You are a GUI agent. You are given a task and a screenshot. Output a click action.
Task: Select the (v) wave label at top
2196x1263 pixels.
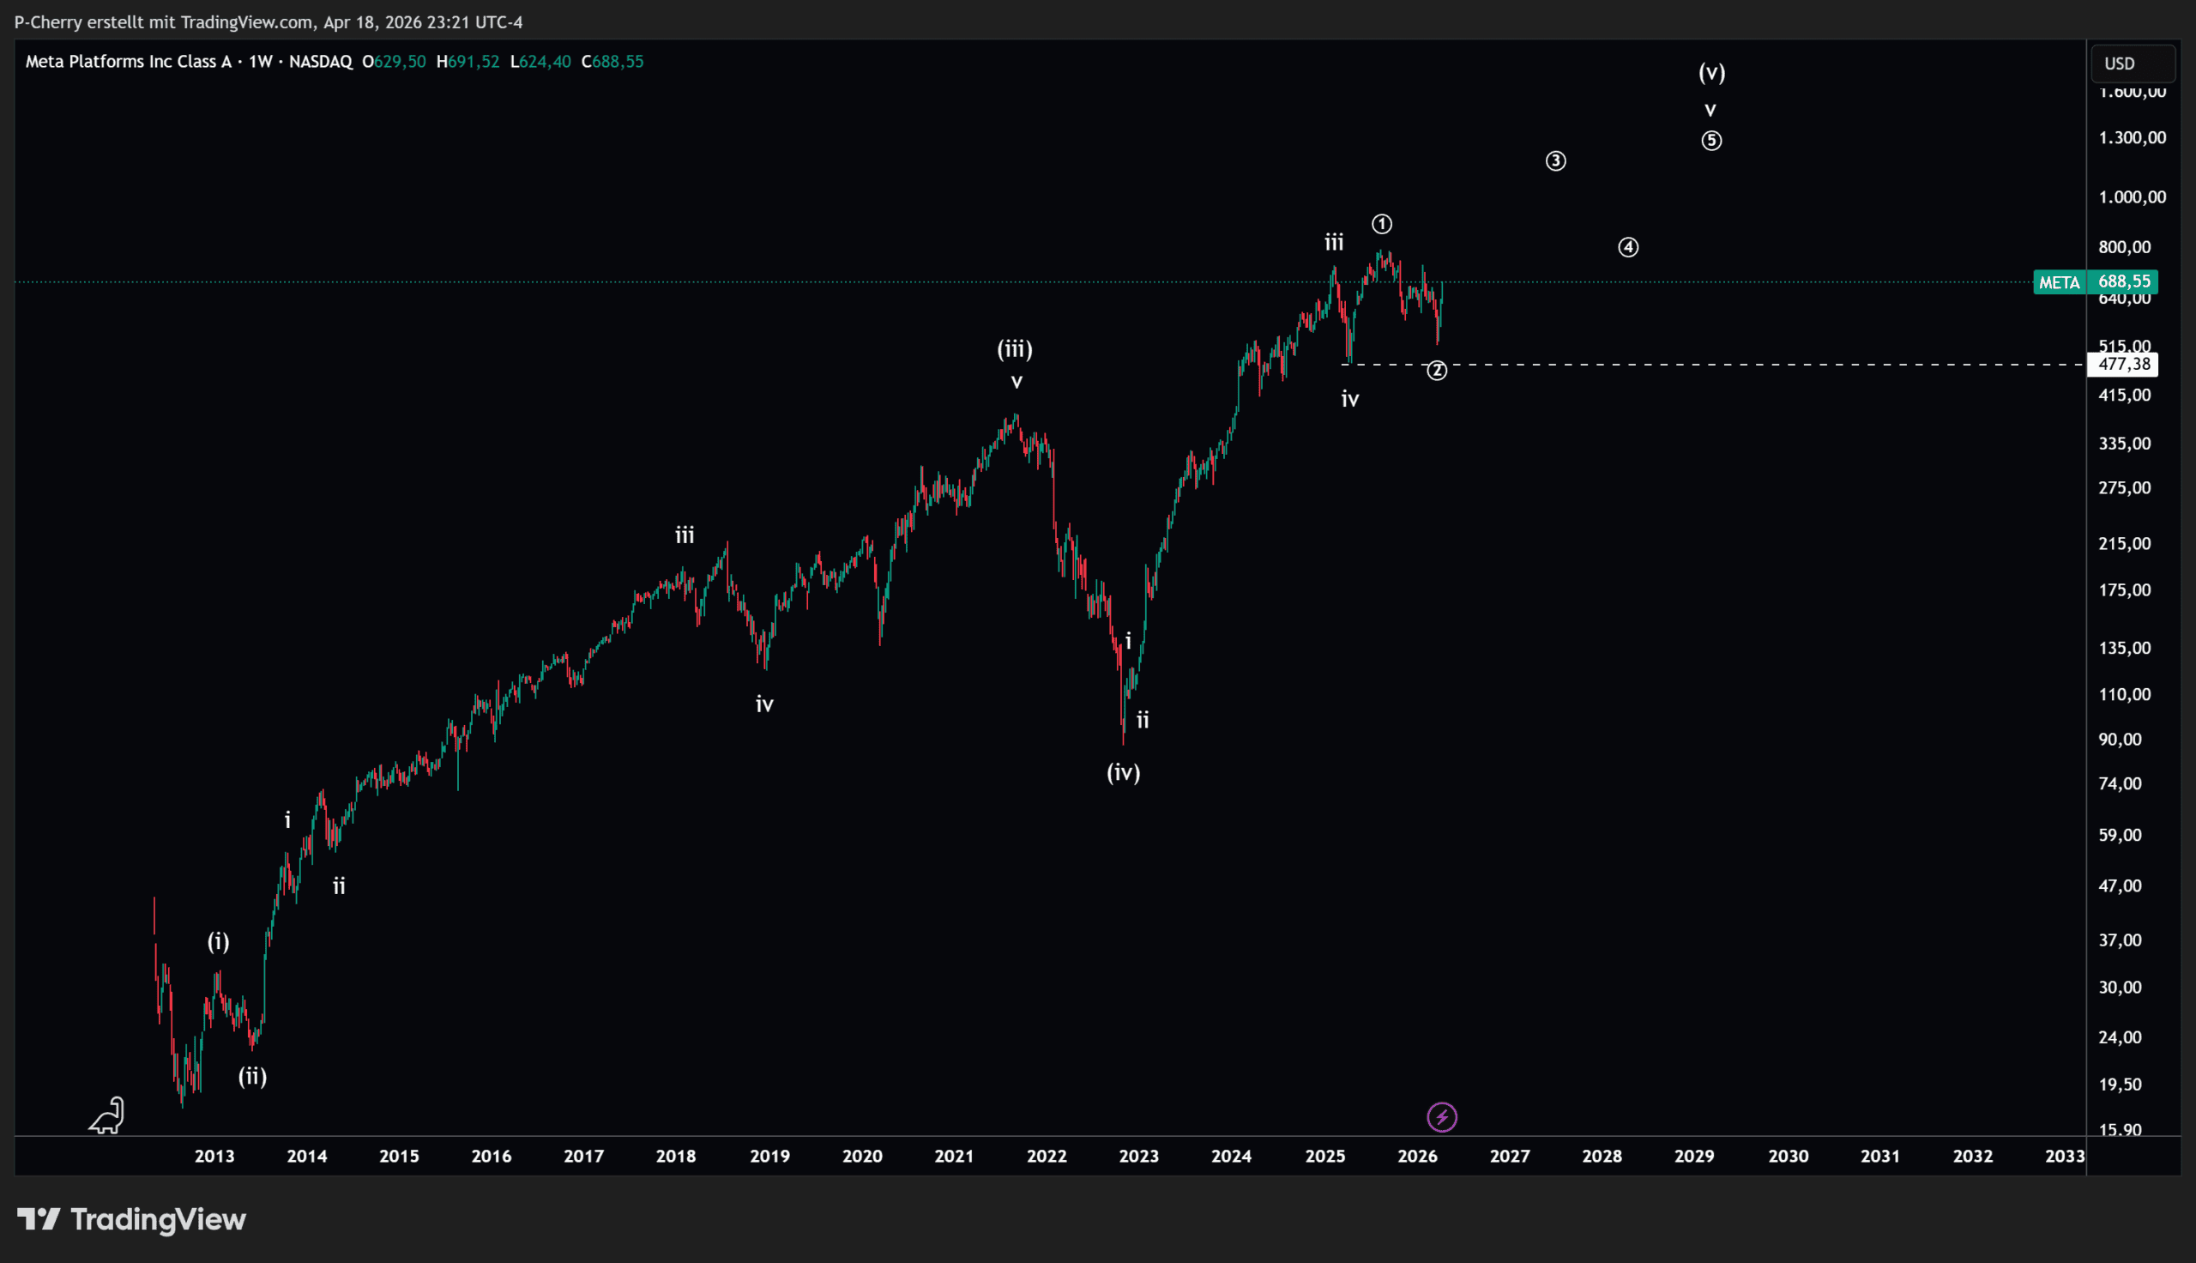(1711, 72)
